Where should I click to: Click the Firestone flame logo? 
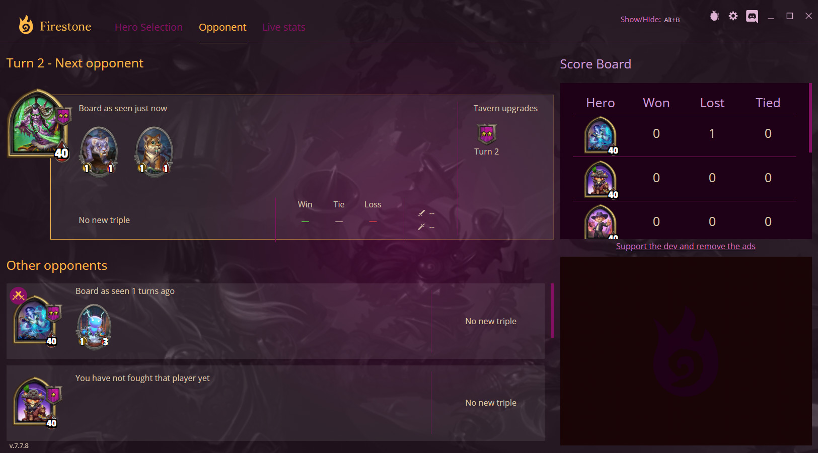click(x=26, y=25)
